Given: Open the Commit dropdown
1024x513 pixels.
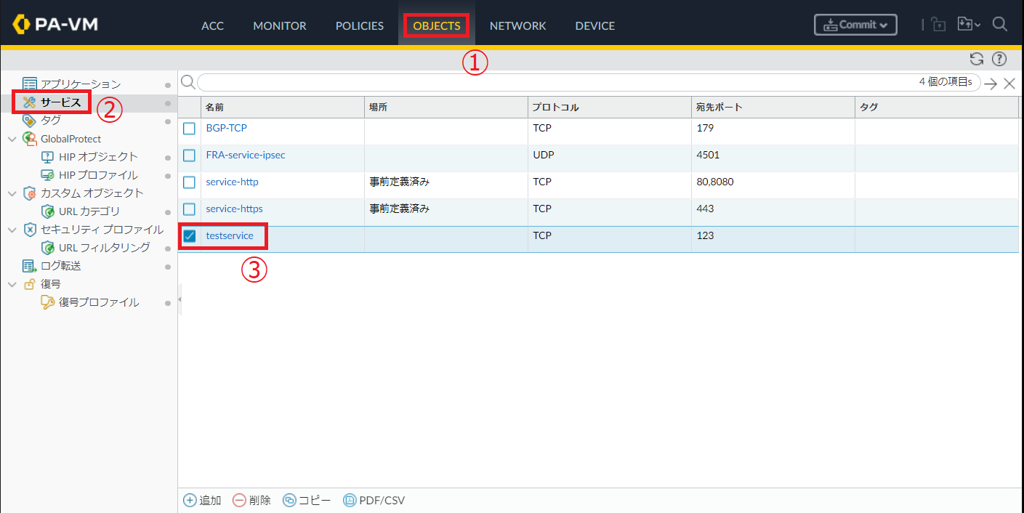Looking at the screenshot, I should [x=855, y=25].
